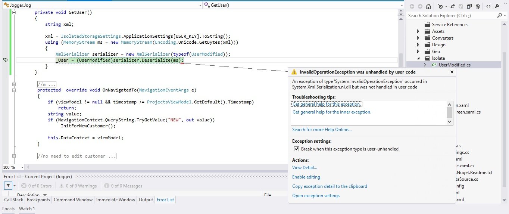Viewport: 509px width, 214px height.
Task: Click the Sync with Active Document icon
Action: click(x=453, y=6)
